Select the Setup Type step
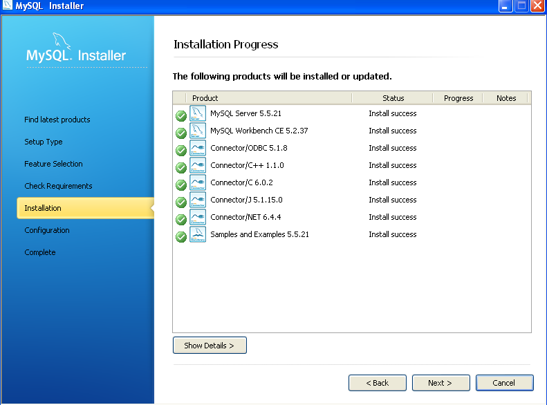This screenshot has height=405, width=547. point(44,142)
